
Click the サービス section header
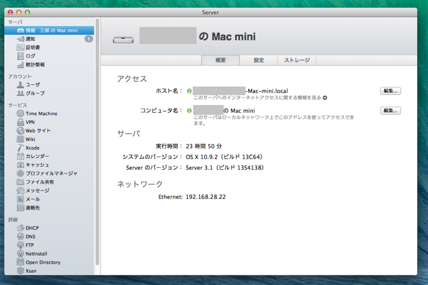18,105
